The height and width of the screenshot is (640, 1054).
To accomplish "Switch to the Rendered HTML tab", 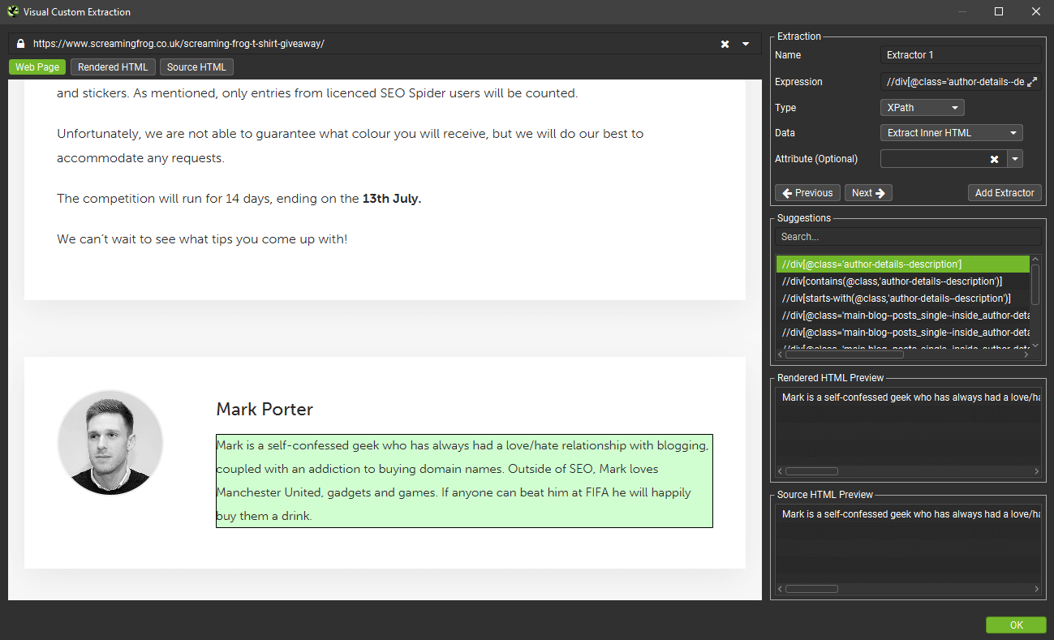I will [113, 67].
